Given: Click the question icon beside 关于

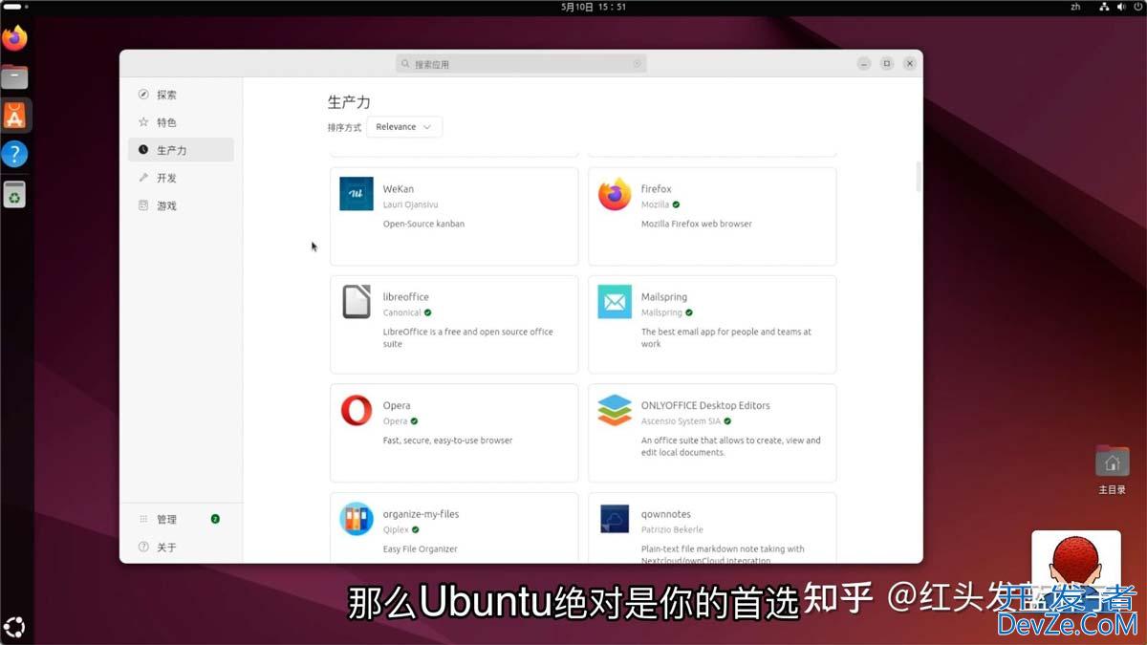Looking at the screenshot, I should tap(143, 547).
